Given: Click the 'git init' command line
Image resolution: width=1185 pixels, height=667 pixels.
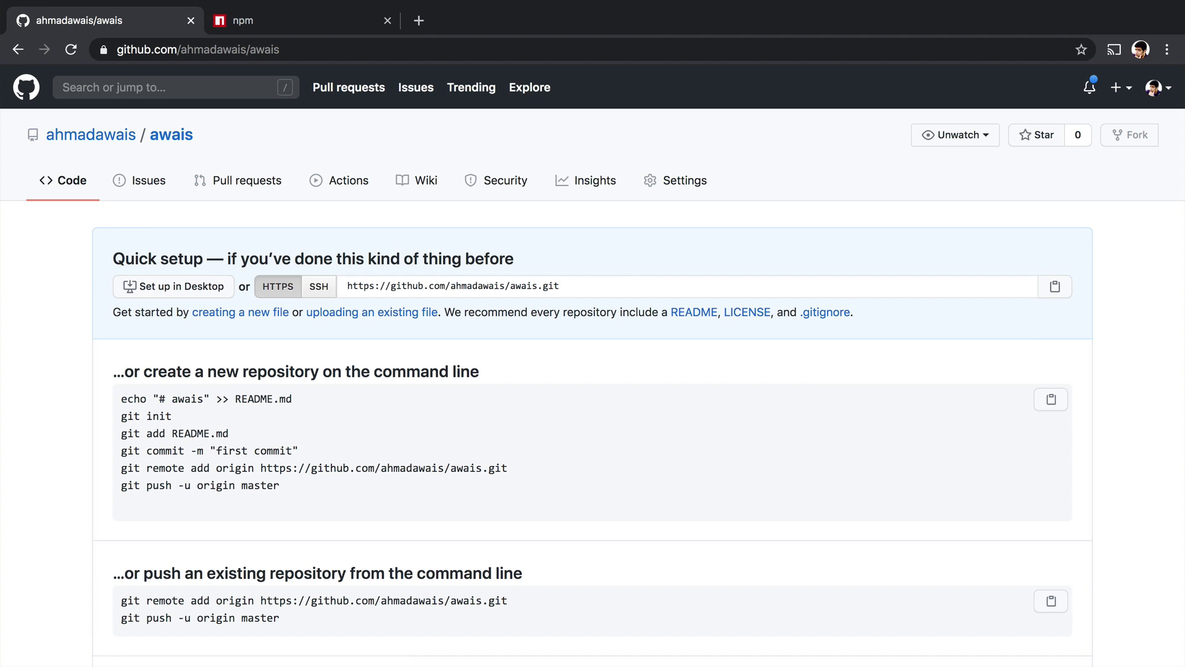Looking at the screenshot, I should pyautogui.click(x=146, y=416).
